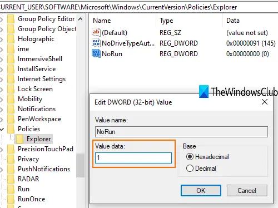Click the Notifications folder icon
This screenshot has width=278, height=208.
tap(11, 109)
